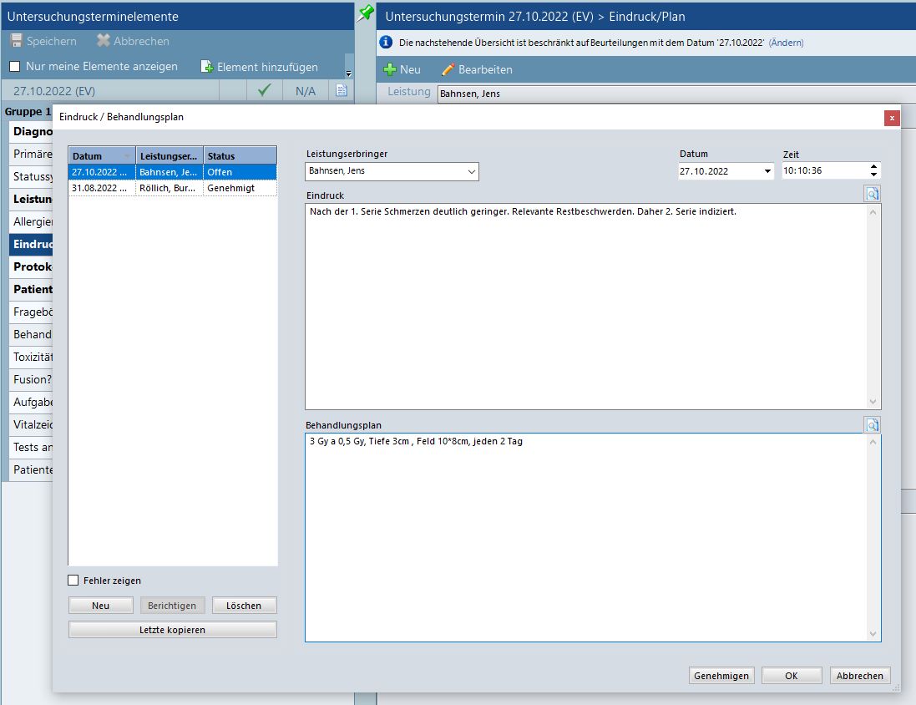Click the green checkmark status cell

(265, 90)
